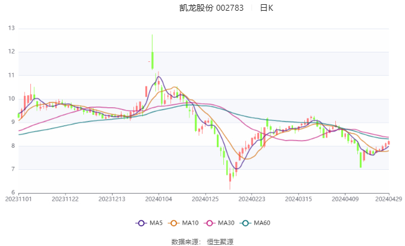Click the tall green candle at the chart peak
The image size is (405, 246).
152,60
